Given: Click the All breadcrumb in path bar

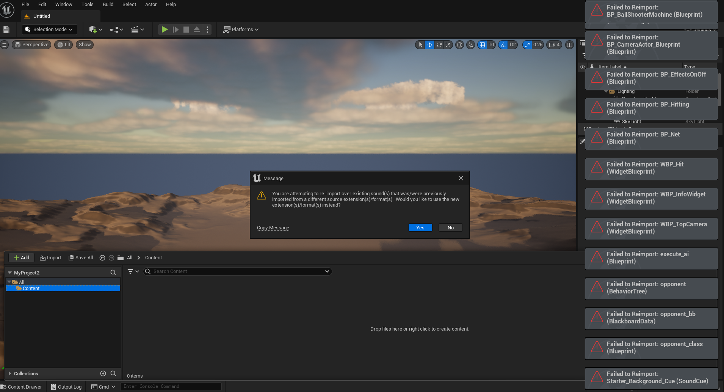Looking at the screenshot, I should point(130,258).
